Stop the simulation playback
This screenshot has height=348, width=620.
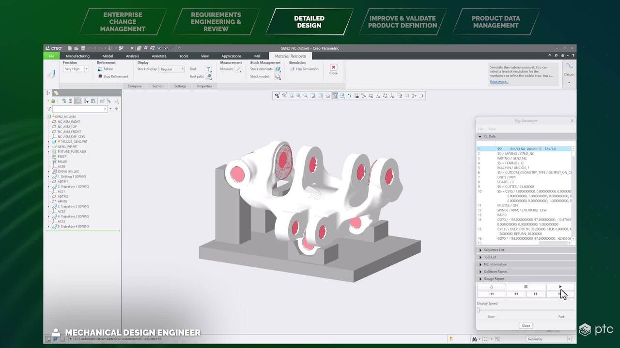pyautogui.click(x=526, y=287)
